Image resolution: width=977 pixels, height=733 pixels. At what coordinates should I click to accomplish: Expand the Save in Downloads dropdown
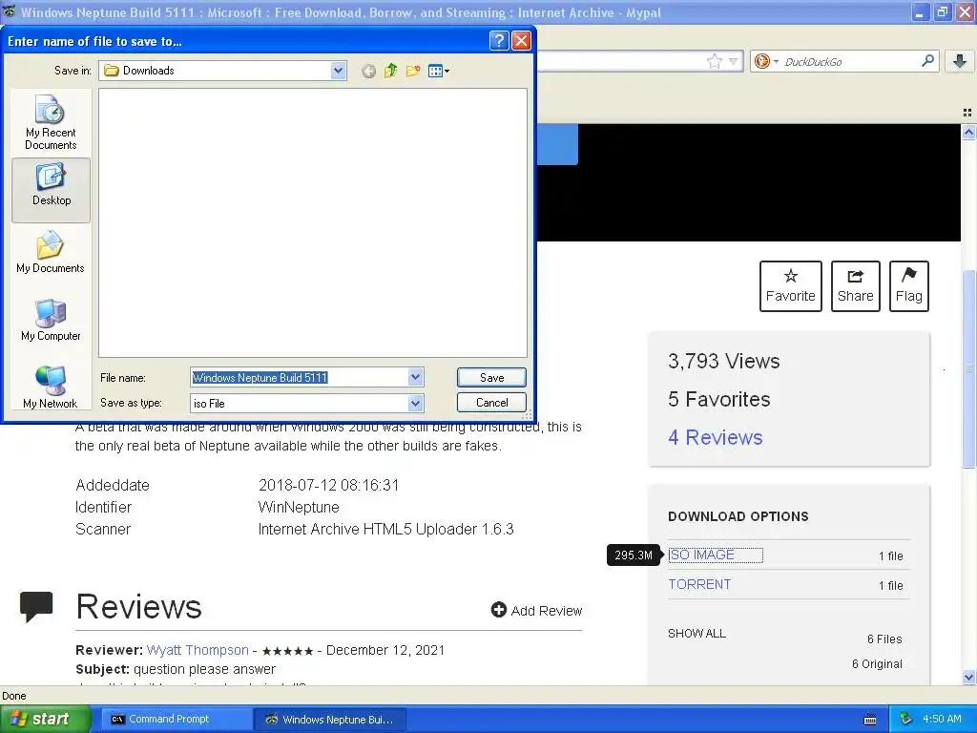[x=339, y=71]
